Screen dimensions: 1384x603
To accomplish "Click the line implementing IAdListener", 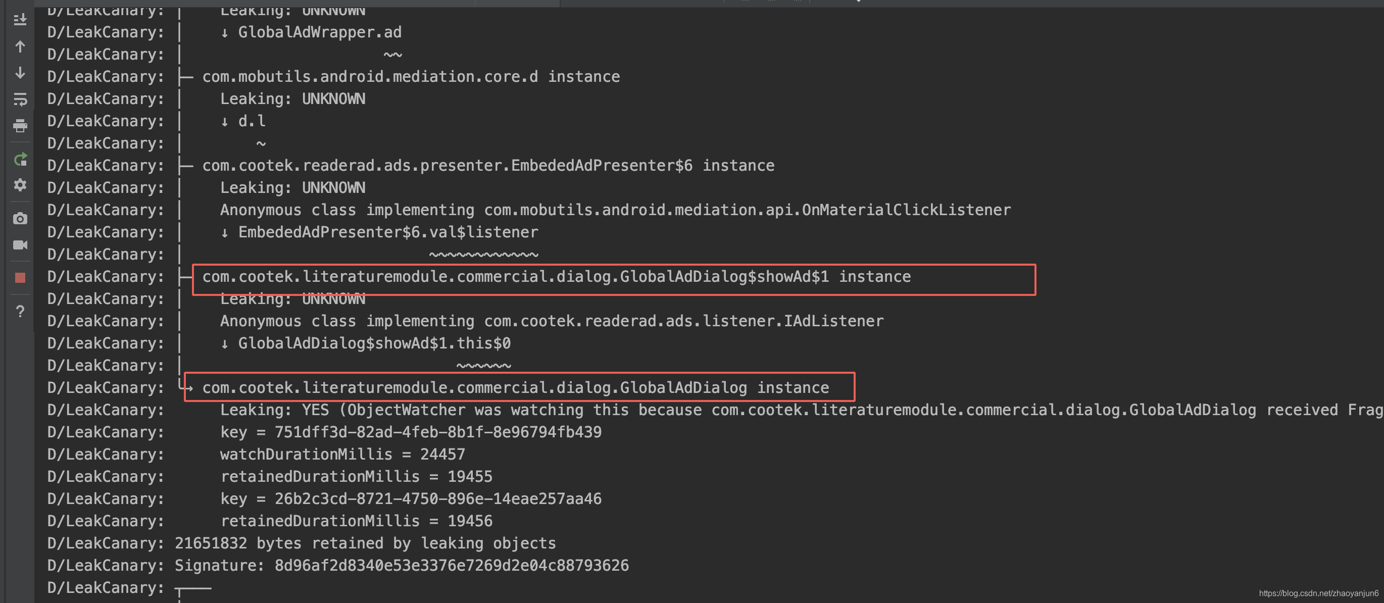I will (552, 321).
